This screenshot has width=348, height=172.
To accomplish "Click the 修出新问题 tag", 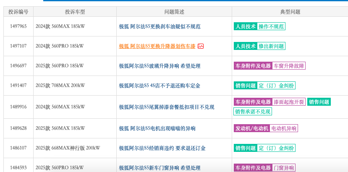I will pyautogui.click(x=271, y=46).
